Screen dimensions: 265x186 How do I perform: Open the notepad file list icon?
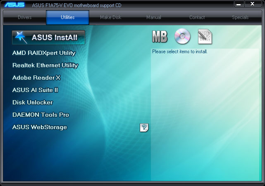(x=205, y=37)
